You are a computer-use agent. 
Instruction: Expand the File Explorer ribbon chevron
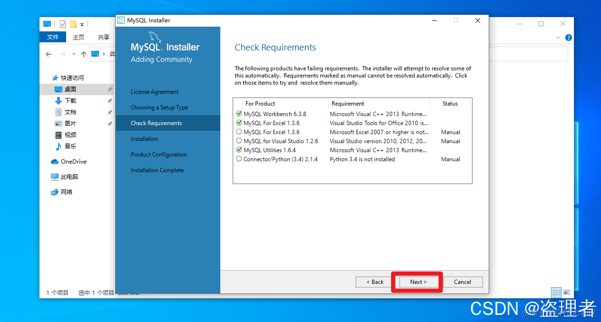(x=558, y=38)
